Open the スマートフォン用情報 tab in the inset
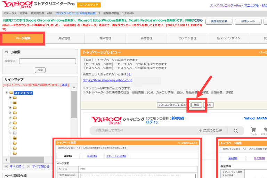The image size is (267, 178). [x=116, y=156]
